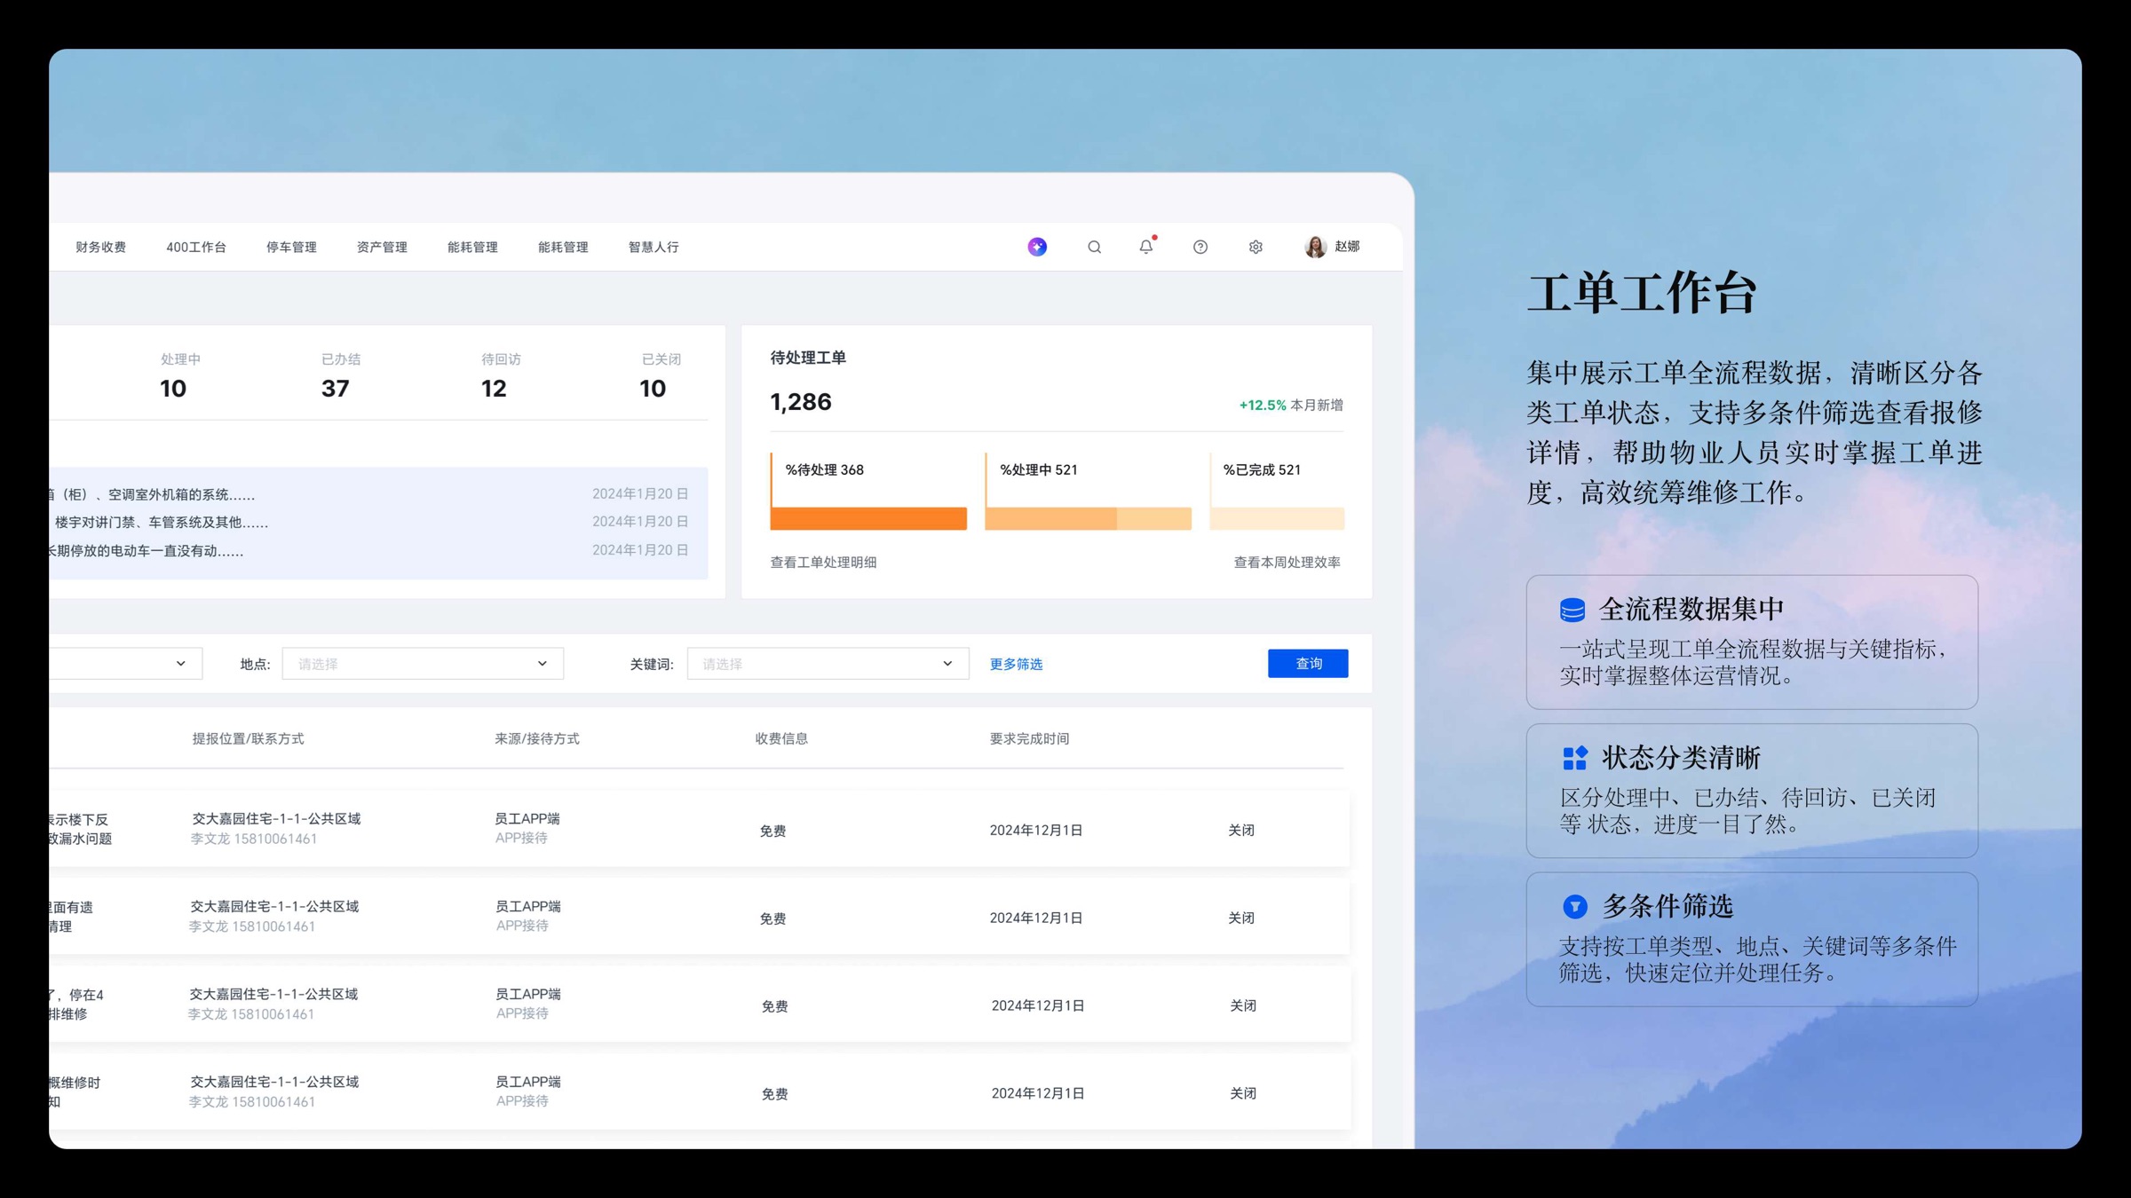
Task: Click the 多条件筛选 feature card
Action: click(1752, 939)
